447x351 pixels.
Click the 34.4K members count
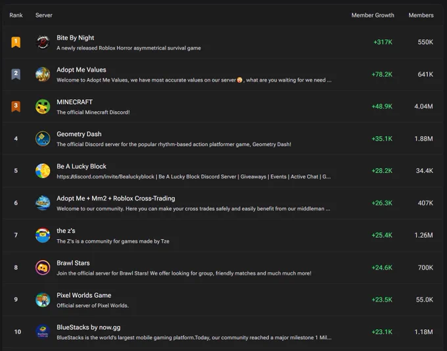[425, 170]
